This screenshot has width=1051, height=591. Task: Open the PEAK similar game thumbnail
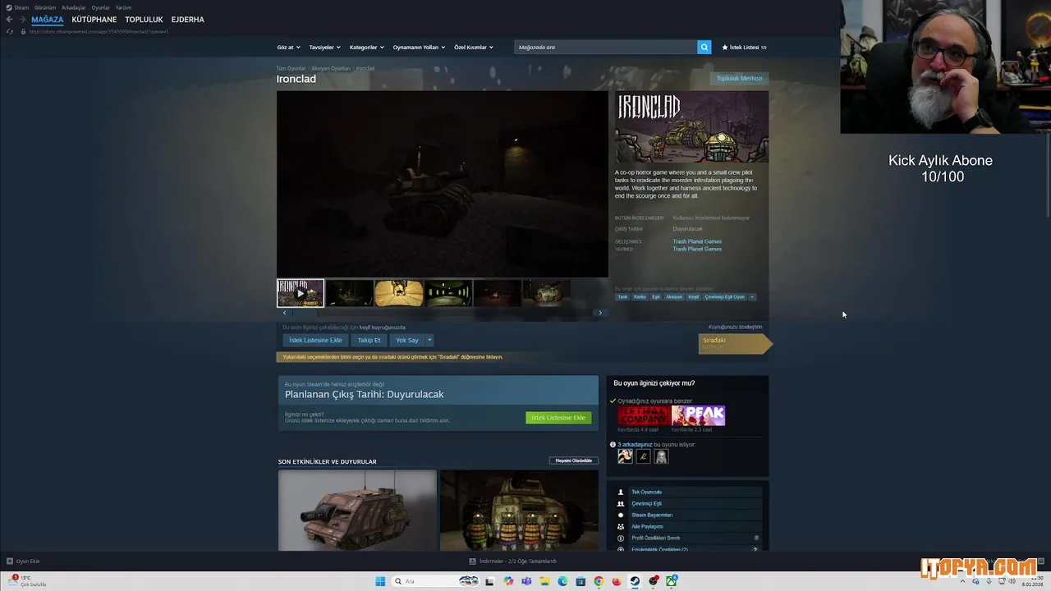pos(698,415)
